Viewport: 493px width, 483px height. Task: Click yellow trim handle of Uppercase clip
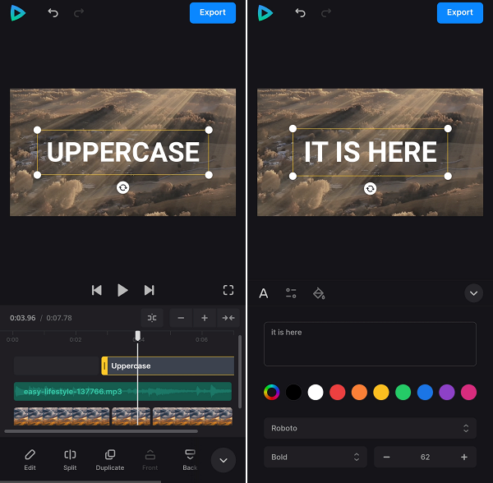104,366
